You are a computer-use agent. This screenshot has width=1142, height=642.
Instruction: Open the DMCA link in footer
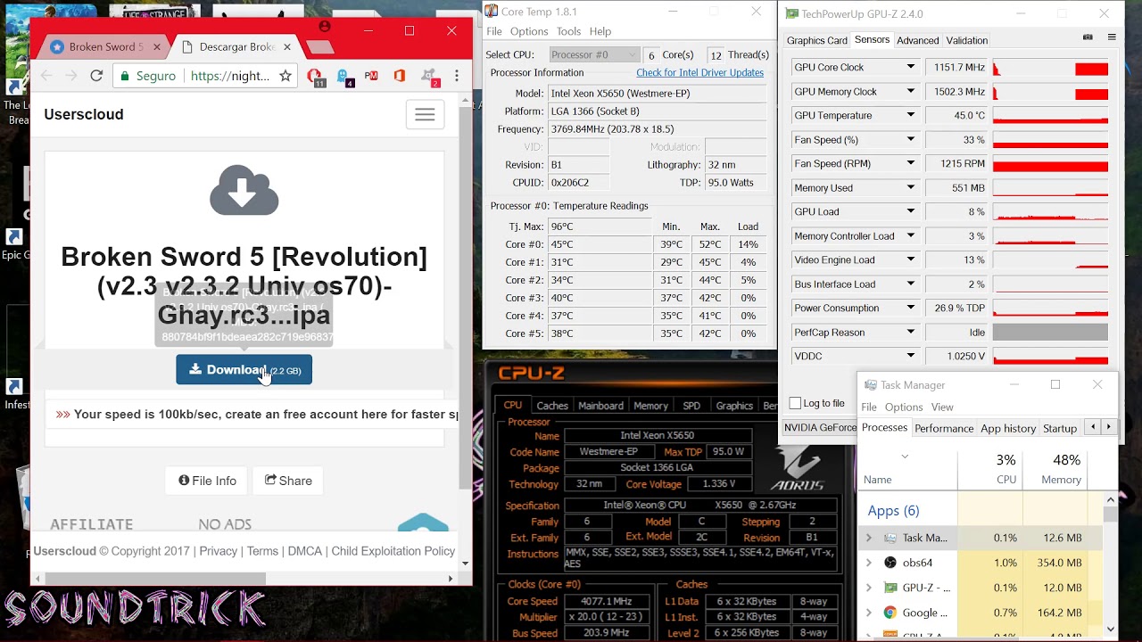click(304, 551)
